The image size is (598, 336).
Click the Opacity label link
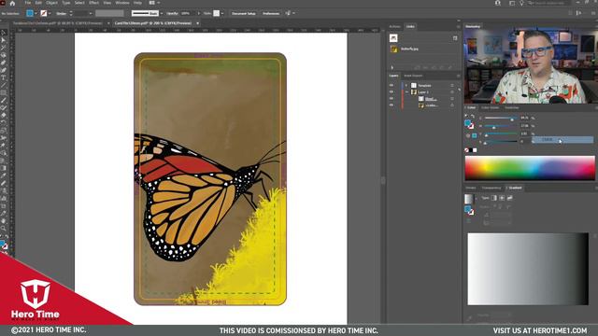pyautogui.click(x=172, y=13)
